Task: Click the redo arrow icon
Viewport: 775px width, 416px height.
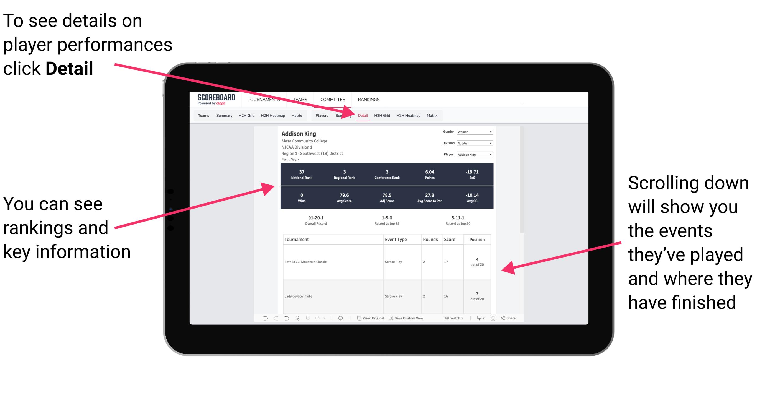Action: click(273, 318)
